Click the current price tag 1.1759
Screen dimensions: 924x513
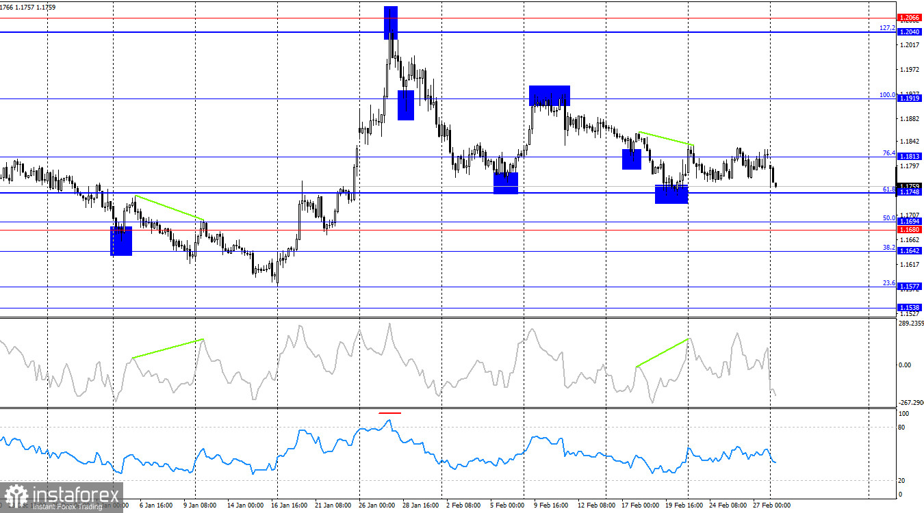tap(911, 184)
